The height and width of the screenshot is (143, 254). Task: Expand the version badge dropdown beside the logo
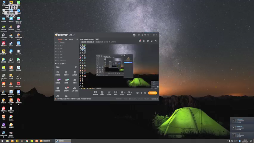(72, 35)
